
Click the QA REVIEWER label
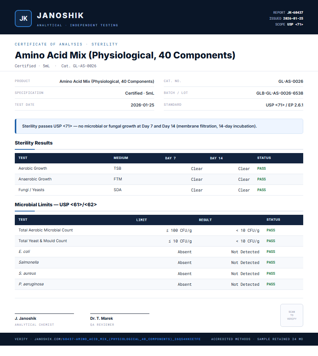(102, 325)
